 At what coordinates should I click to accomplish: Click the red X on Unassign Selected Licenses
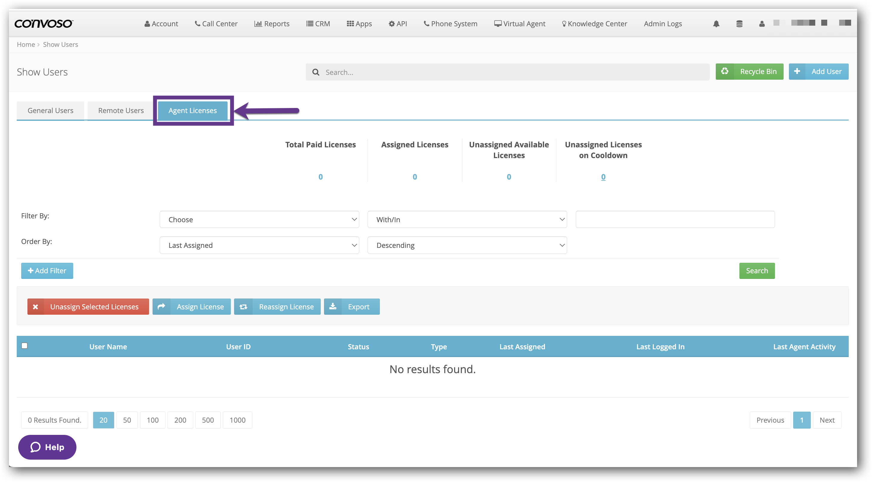point(36,307)
